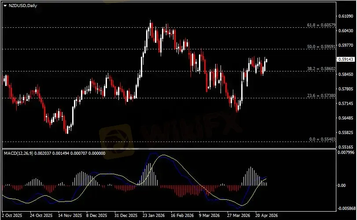357x220 pixels.
Task: Click the 31 Dec 2025 date label
Action: 126,216
